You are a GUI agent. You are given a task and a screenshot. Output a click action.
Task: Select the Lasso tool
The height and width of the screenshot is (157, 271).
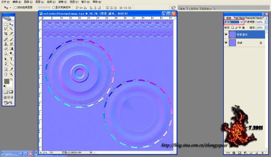[6, 29]
